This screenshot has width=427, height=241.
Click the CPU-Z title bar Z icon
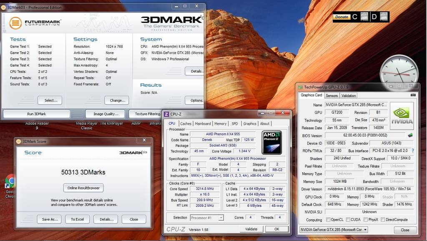click(x=166, y=114)
